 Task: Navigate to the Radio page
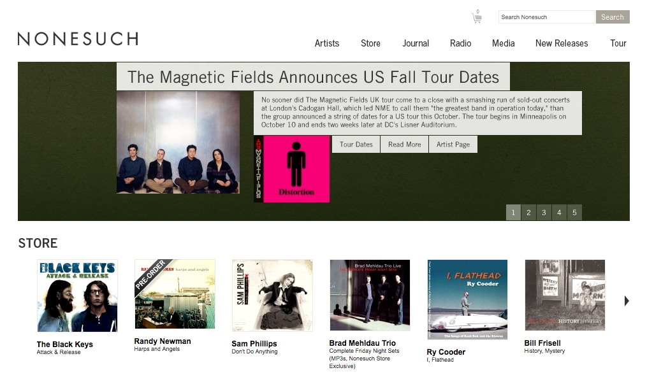pos(460,43)
